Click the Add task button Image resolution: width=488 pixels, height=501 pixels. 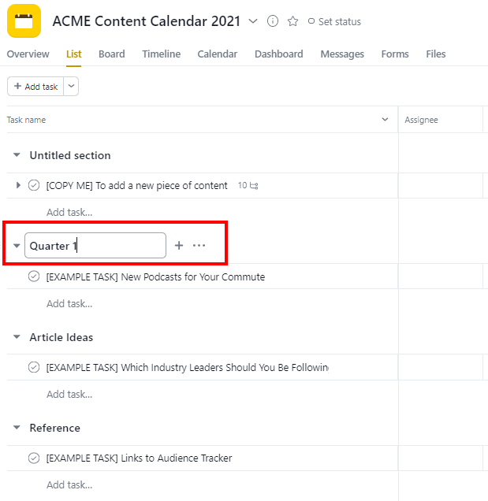click(x=35, y=87)
